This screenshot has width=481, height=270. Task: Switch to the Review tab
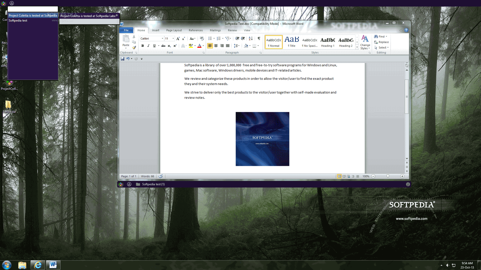232,30
